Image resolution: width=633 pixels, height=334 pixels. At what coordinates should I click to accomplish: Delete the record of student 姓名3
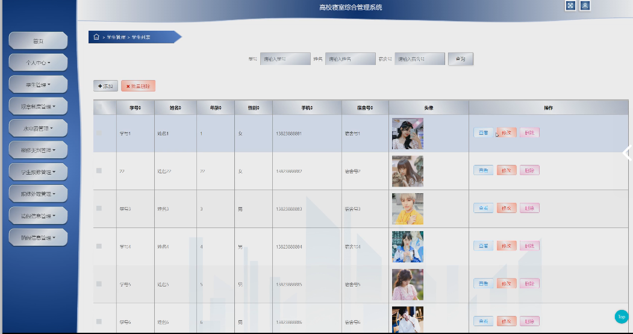tap(529, 208)
